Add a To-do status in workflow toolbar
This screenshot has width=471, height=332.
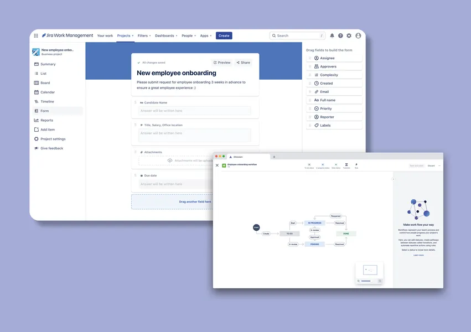point(309,165)
